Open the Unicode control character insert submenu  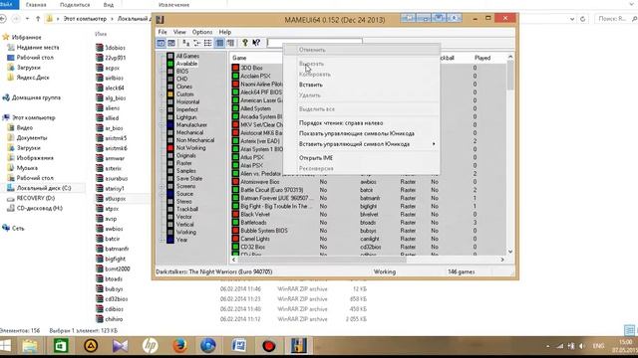coord(362,144)
